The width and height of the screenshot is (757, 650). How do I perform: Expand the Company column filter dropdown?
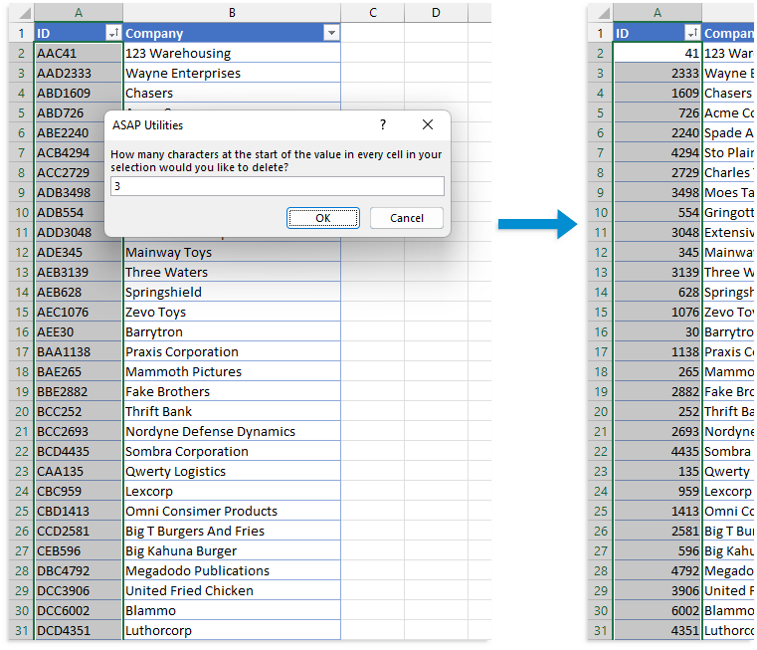(x=330, y=34)
